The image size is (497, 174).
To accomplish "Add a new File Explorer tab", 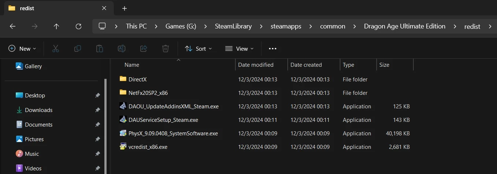I will 125,8.
